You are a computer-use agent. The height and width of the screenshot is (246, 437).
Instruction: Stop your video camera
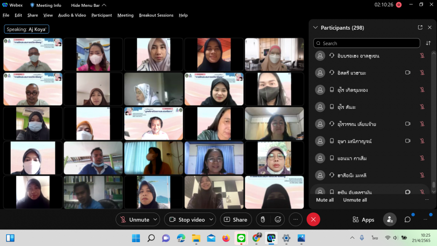(186, 220)
